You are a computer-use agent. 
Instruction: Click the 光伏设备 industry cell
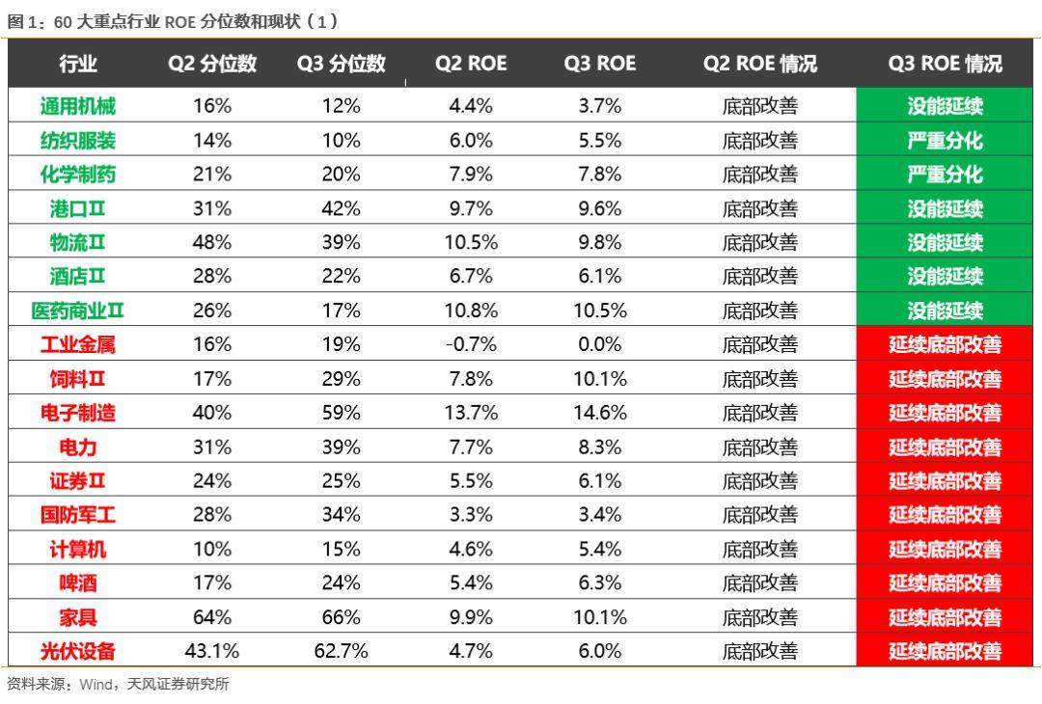pos(78,651)
